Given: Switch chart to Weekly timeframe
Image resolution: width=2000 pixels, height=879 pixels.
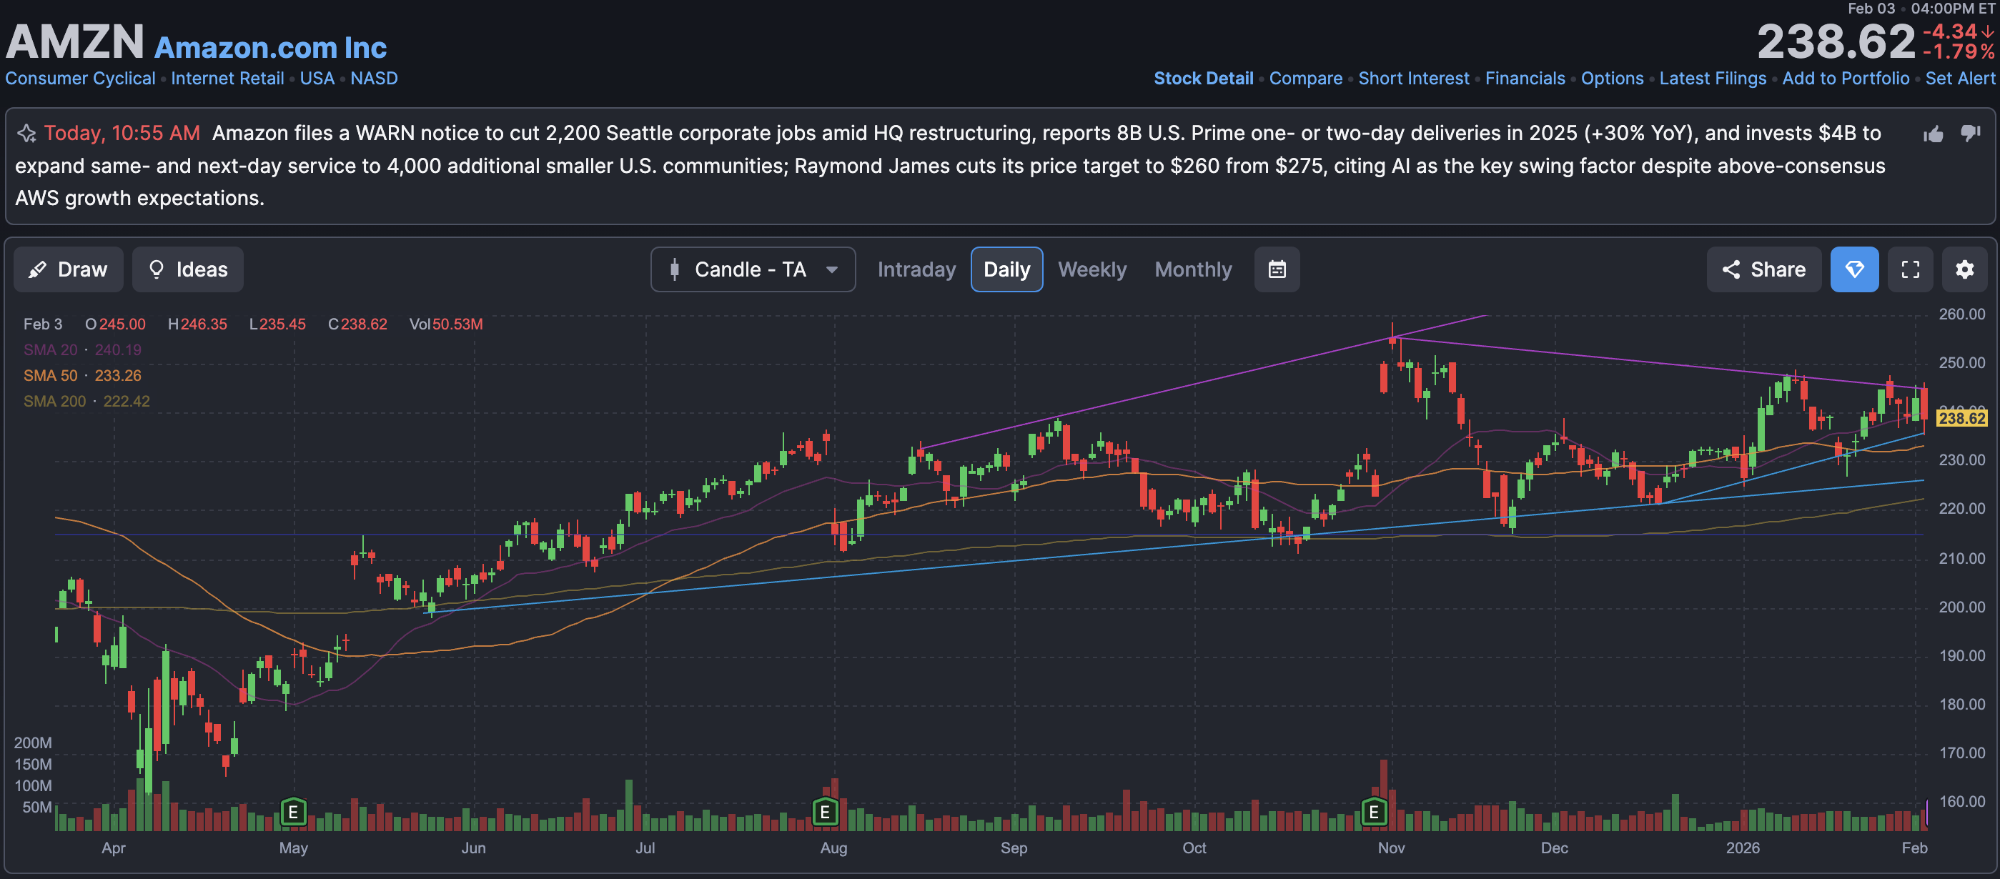Looking at the screenshot, I should tap(1091, 269).
